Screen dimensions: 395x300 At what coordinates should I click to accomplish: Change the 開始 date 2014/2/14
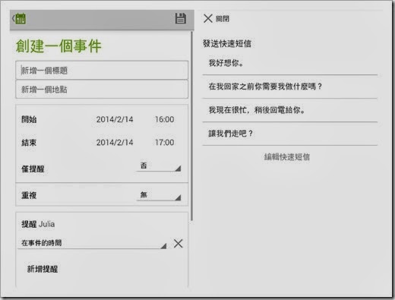[115, 119]
